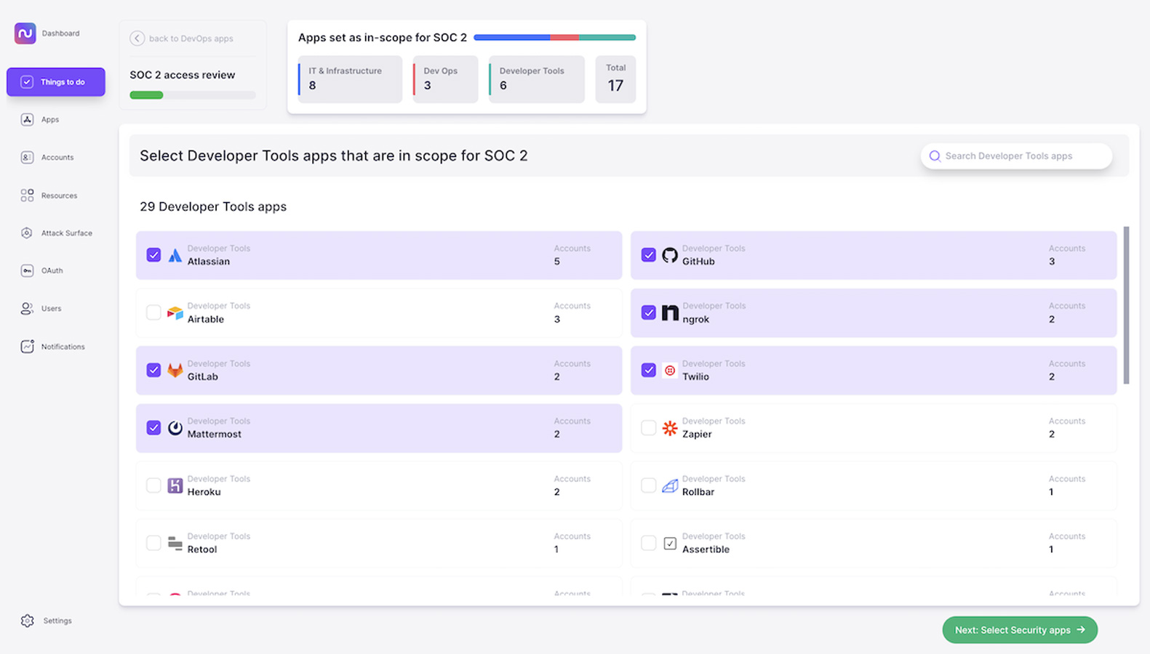Image resolution: width=1150 pixels, height=654 pixels.
Task: Uncheck the Twilio checkbox
Action: point(648,370)
